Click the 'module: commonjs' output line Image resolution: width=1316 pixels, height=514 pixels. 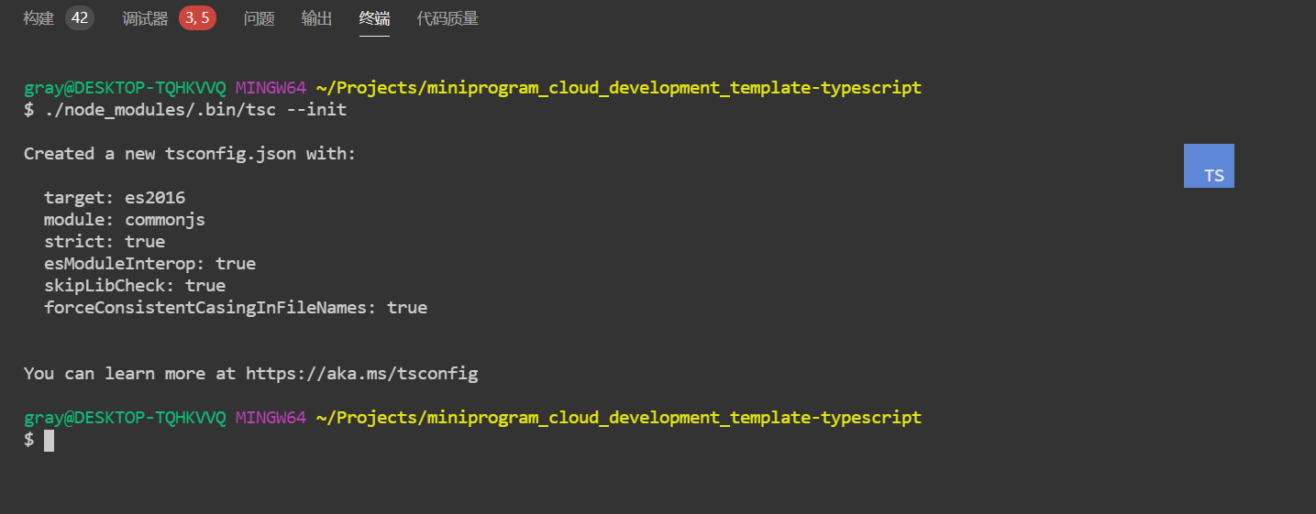125,220
